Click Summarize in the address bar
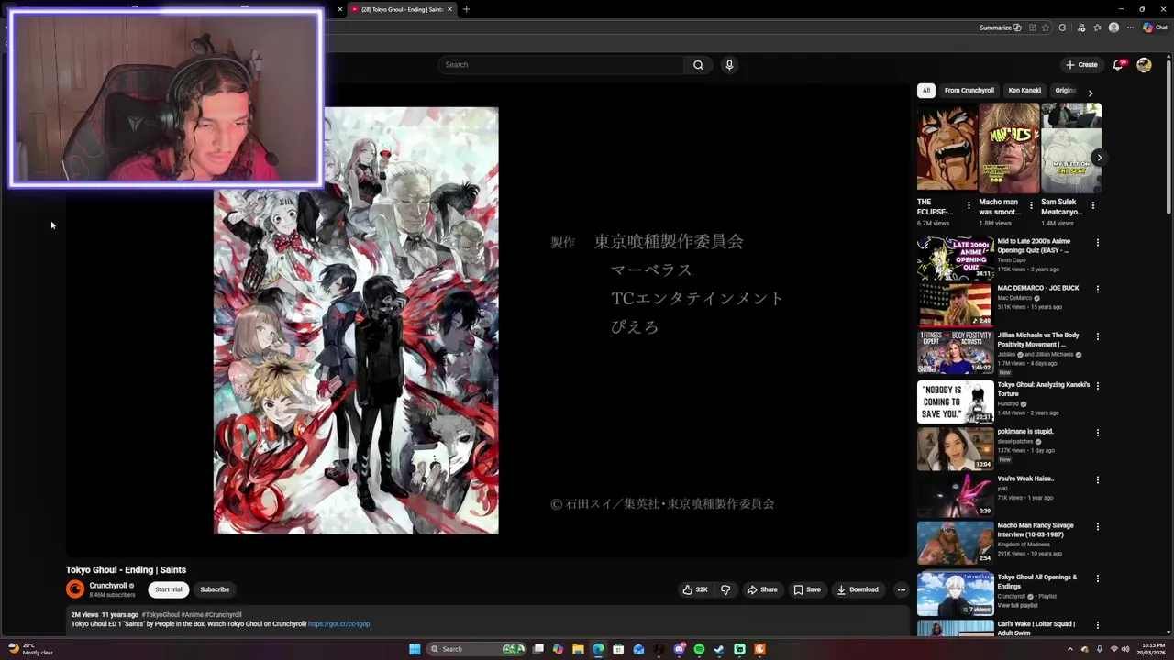Screen dimensions: 1174x660 click(1000, 27)
